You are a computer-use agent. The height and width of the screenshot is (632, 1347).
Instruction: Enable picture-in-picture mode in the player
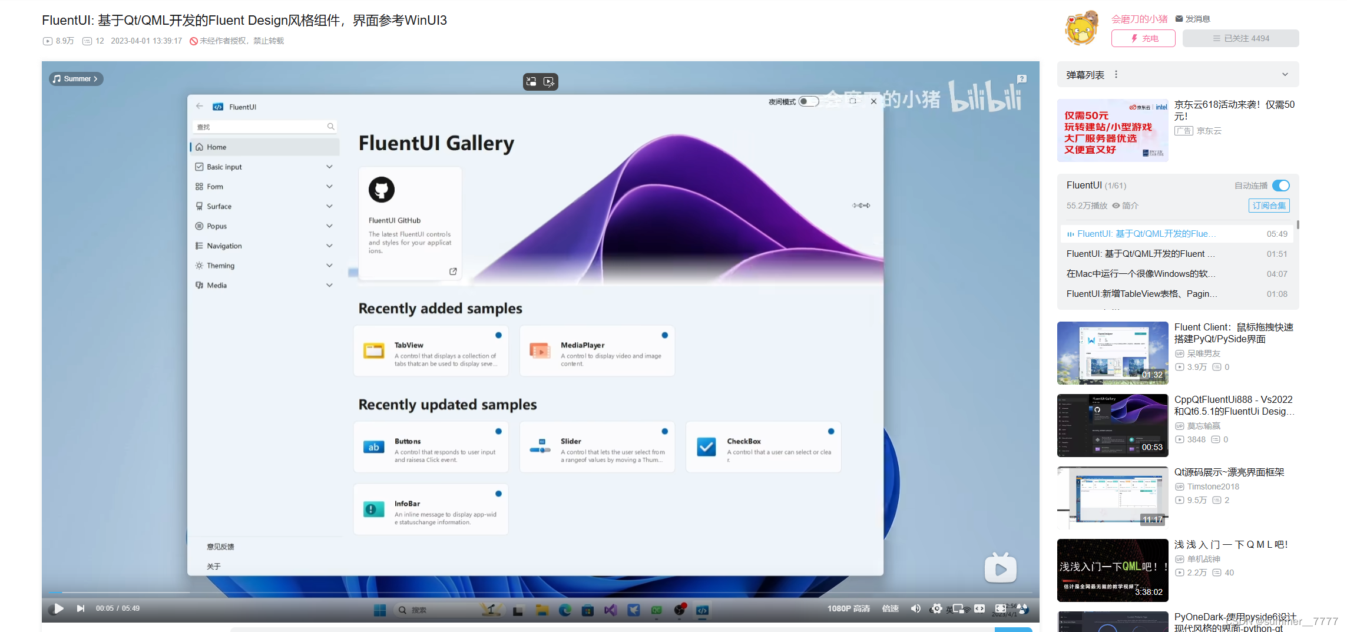pos(958,608)
